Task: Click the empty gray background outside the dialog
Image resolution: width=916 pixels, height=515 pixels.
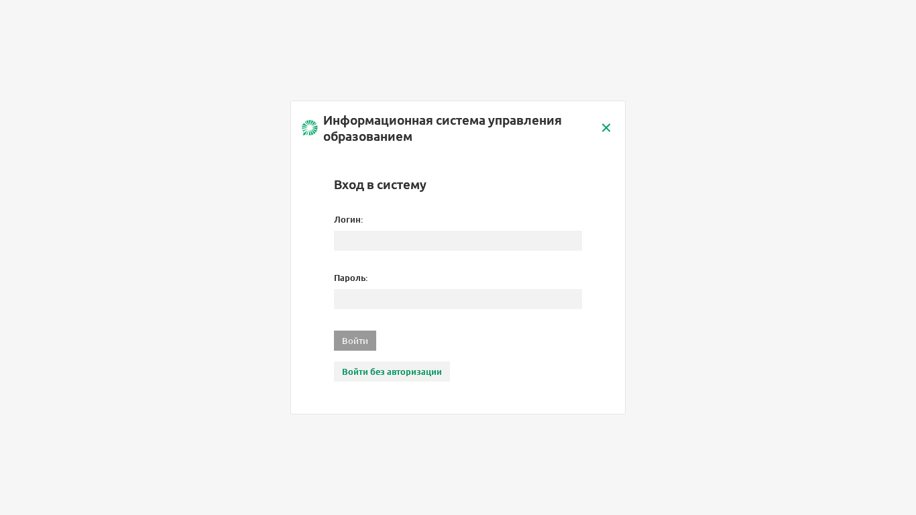Action: point(134,268)
